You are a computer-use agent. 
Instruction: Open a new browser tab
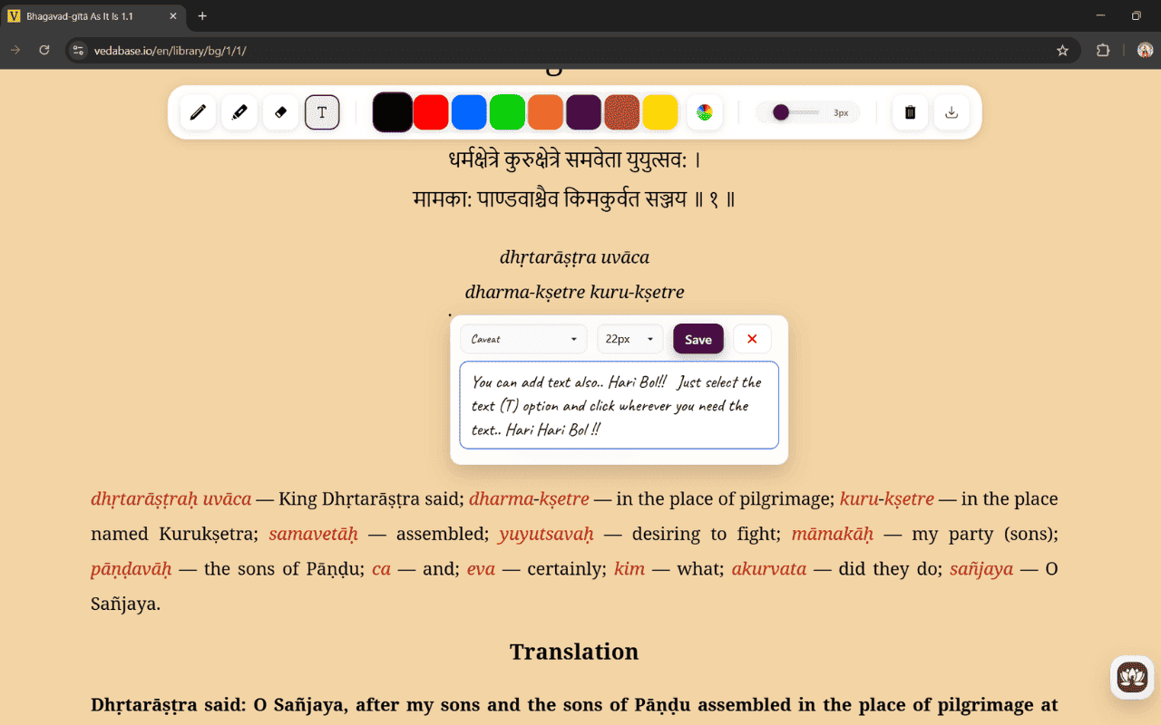tap(201, 15)
